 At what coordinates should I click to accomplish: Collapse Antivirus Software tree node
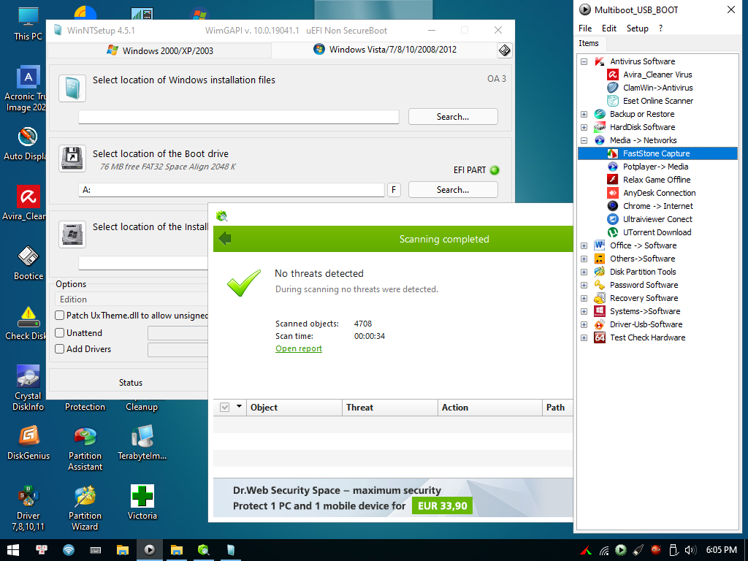point(584,61)
